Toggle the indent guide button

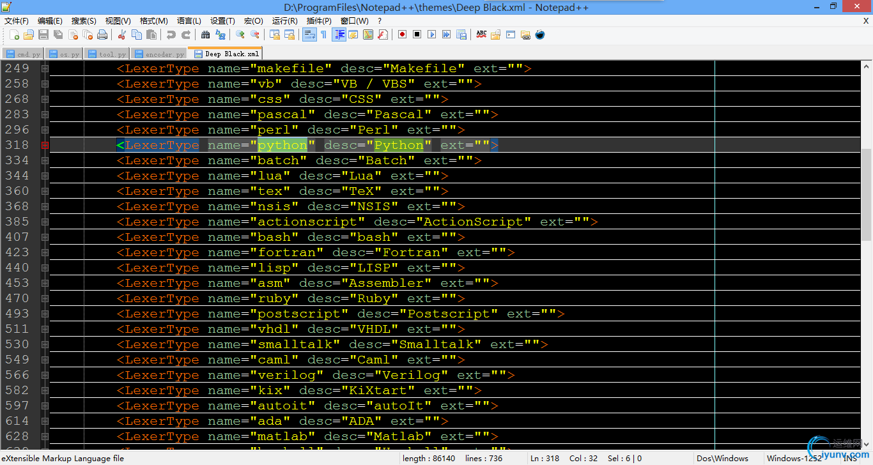[339, 34]
